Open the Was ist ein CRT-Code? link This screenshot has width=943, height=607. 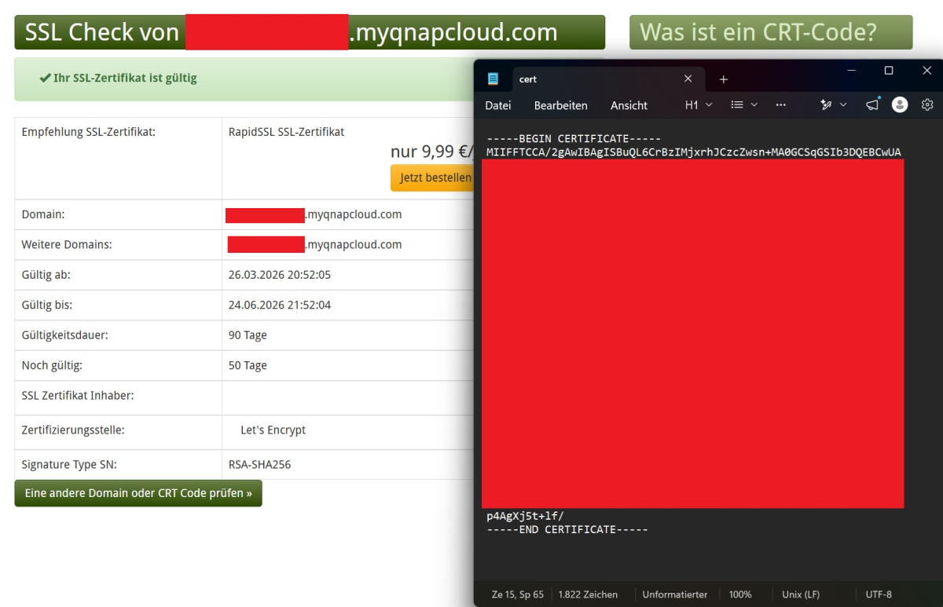[771, 32]
